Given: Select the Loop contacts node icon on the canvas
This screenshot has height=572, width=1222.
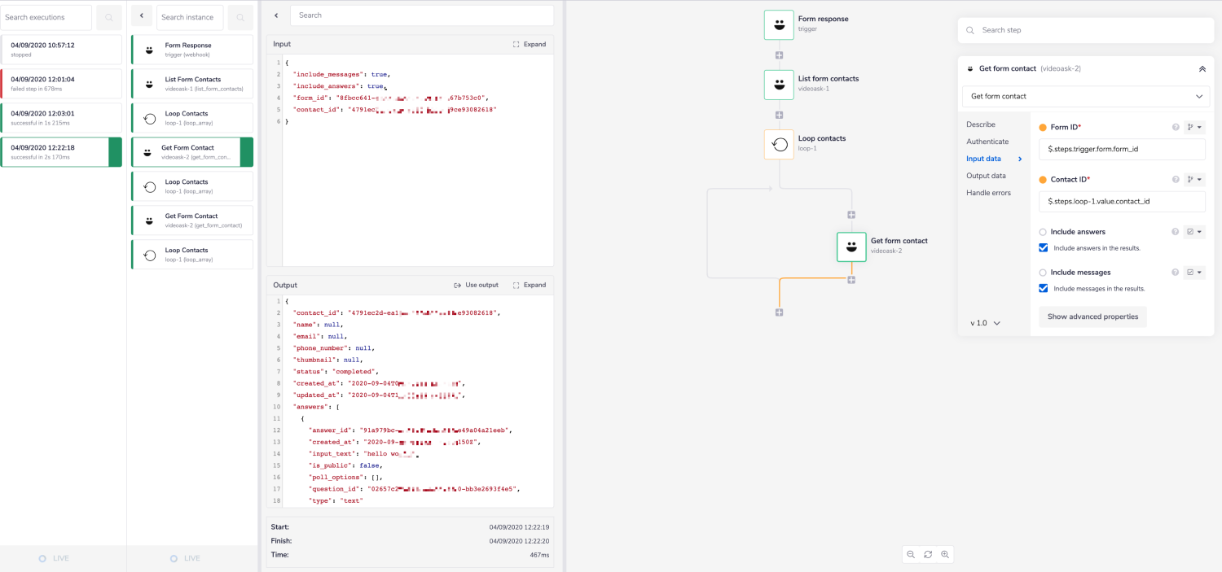Looking at the screenshot, I should [779, 143].
